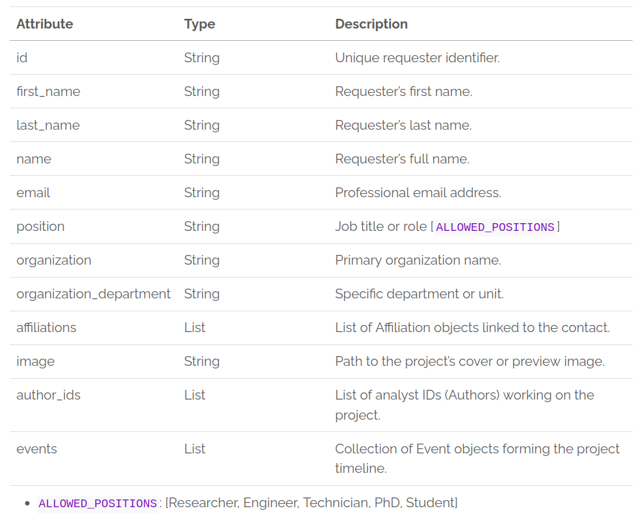Click 'Primary organization name.' description text
The height and width of the screenshot is (515, 641).
tap(418, 260)
